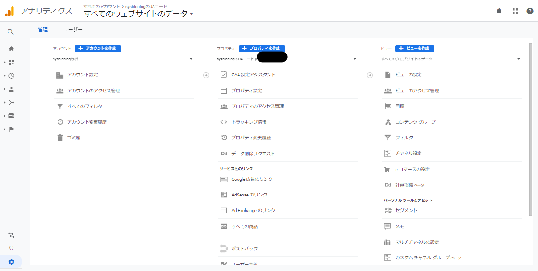Image resolution: width=538 pixels, height=271 pixels.
Task: Go to Home via sidebar house icon
Action: 11,49
